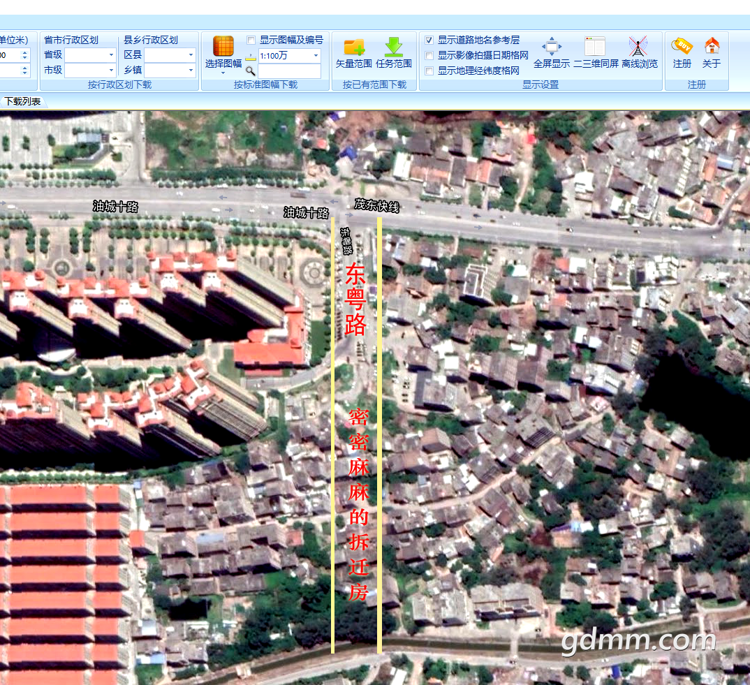Tick 显示地理经纬度格网 checkbox
The image size is (750, 685).
point(429,71)
